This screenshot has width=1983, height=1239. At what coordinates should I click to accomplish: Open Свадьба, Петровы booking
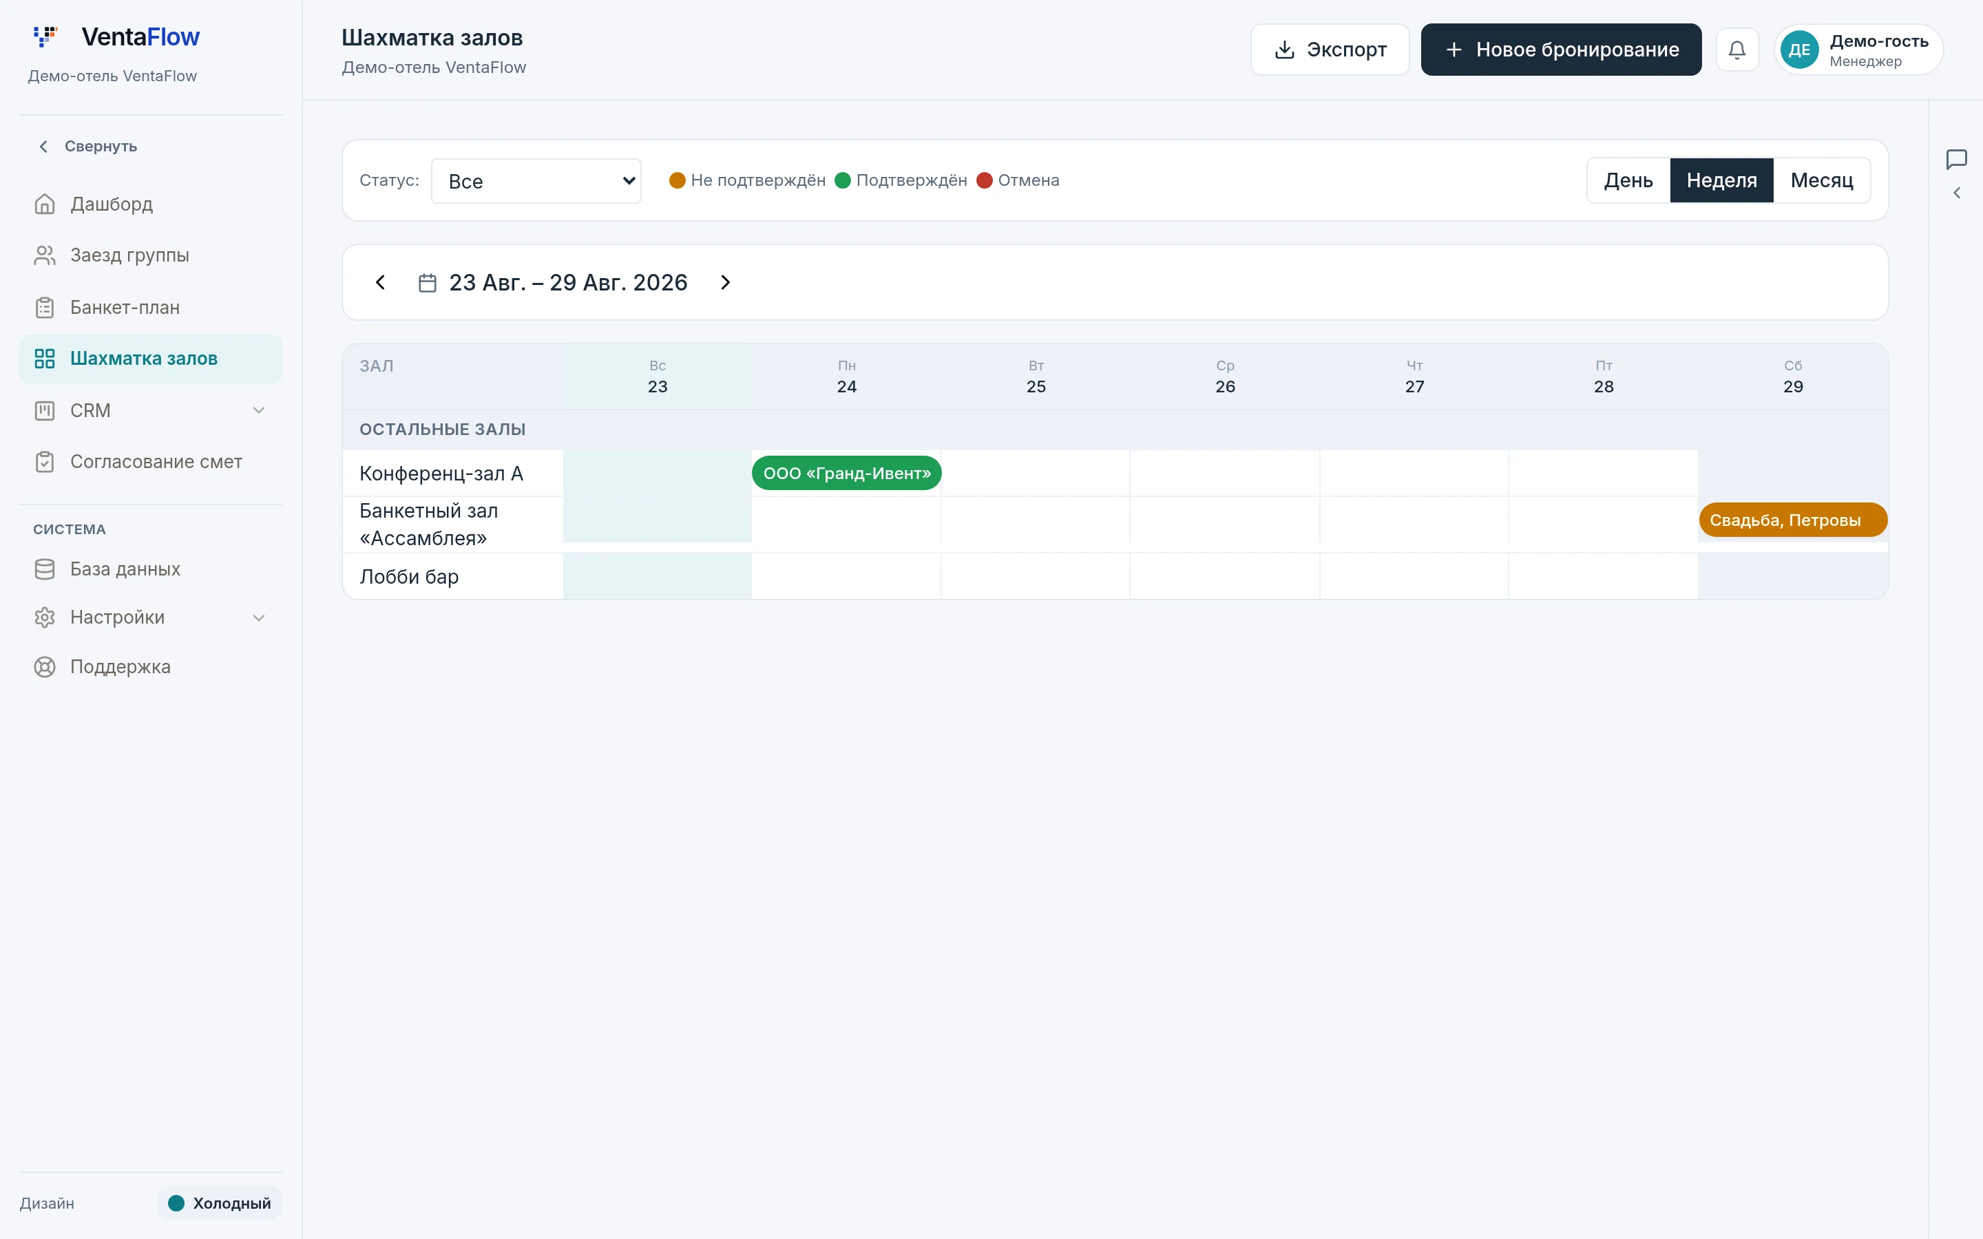coord(1792,520)
